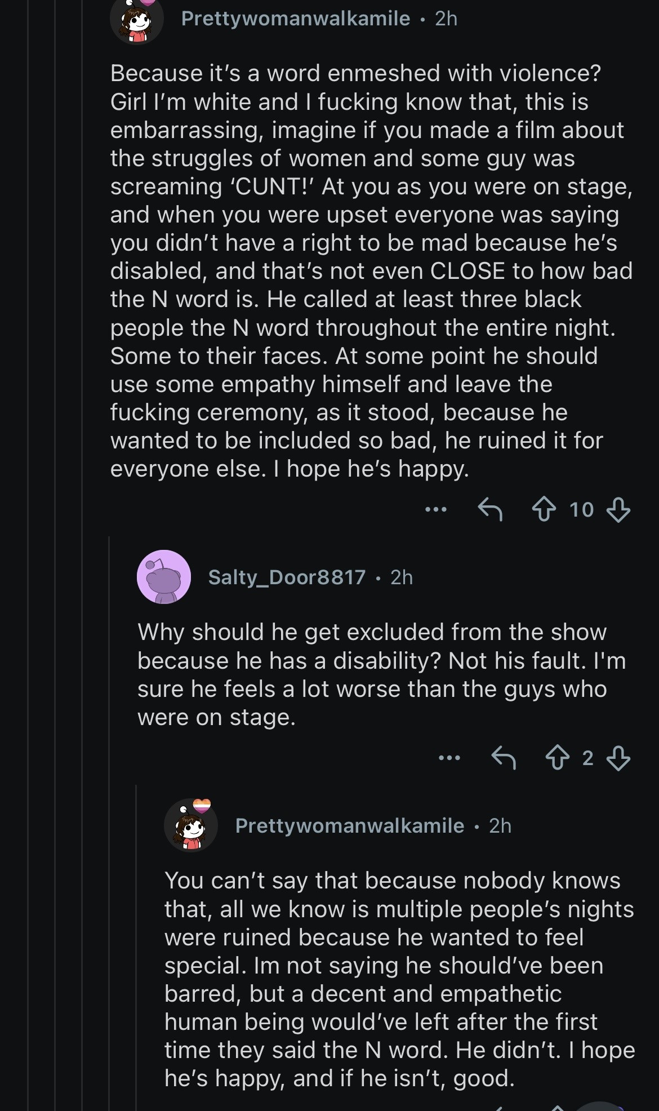Screen dimensions: 659x1111
Task: Open Salty_Door8817's purple Snoo avatar
Action: coord(163,577)
